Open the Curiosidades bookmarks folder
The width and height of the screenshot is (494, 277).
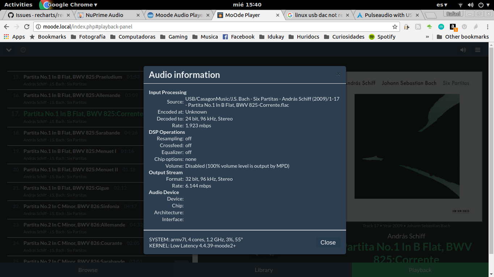click(x=344, y=37)
